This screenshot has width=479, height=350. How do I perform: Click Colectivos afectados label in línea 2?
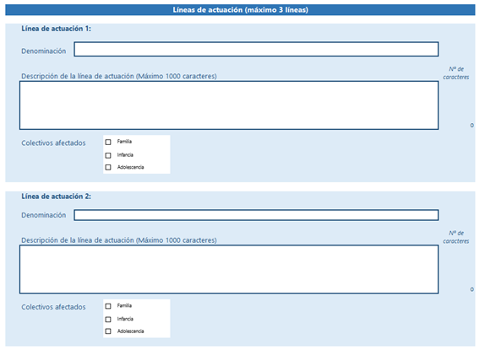click(53, 307)
